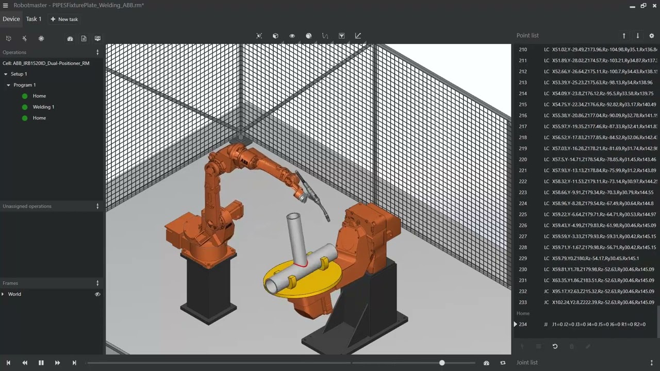The width and height of the screenshot is (660, 371).
Task: Collapse the Setup 1 tree node
Action: tap(5, 74)
